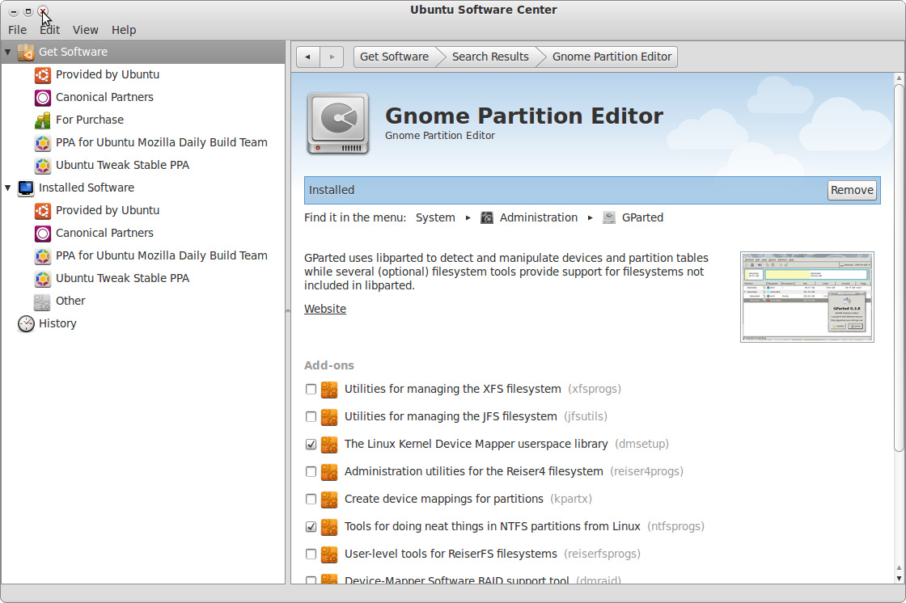This screenshot has width=906, height=603.
Task: Click the scrollbar down arrow
Action: point(899,578)
